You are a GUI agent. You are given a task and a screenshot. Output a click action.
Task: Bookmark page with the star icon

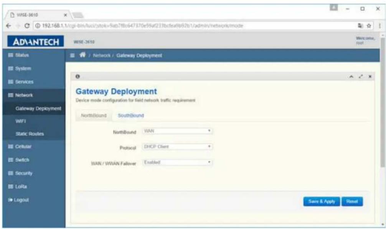pos(369,26)
